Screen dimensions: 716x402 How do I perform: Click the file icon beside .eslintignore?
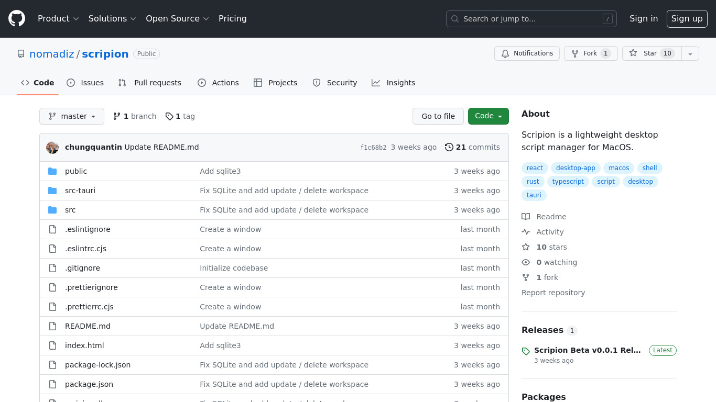click(52, 229)
